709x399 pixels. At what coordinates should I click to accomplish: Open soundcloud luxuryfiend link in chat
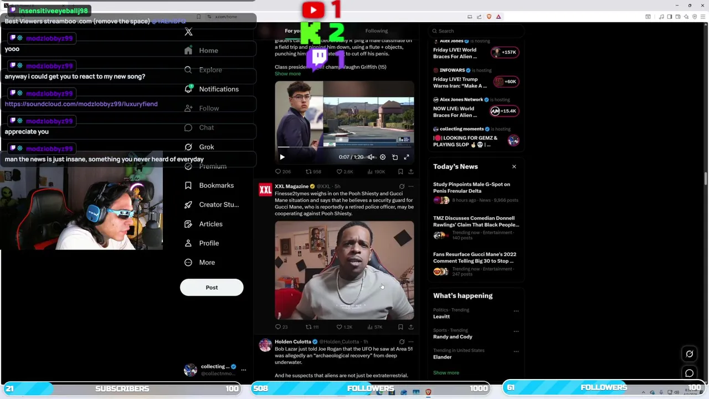(x=81, y=104)
